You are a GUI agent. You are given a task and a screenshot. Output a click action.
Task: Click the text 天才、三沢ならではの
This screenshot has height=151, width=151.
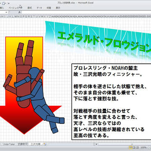[97, 123]
